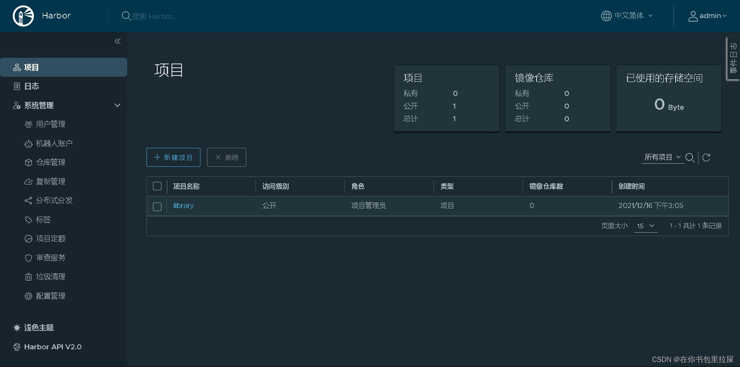
Task: Click the 分布式分发 share icon
Action: point(29,201)
